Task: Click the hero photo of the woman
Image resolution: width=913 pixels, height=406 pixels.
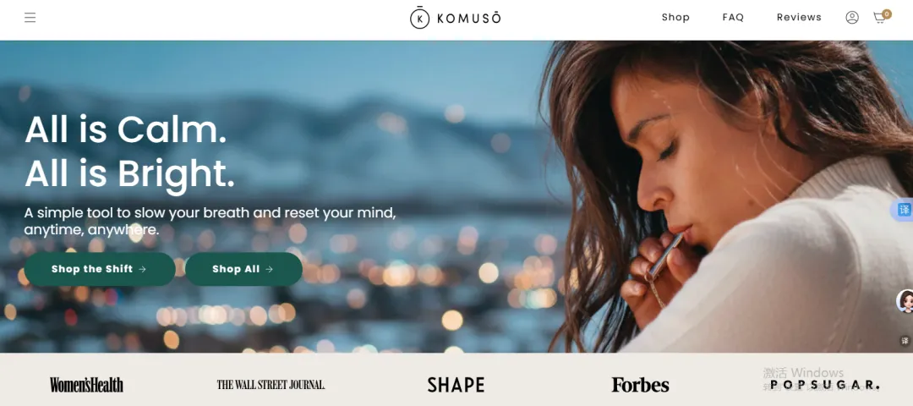Action: coord(728,197)
